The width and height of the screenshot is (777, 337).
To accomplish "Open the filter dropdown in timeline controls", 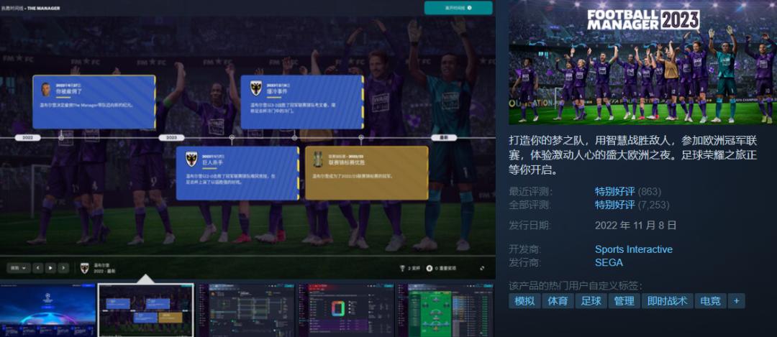I will 19,268.
